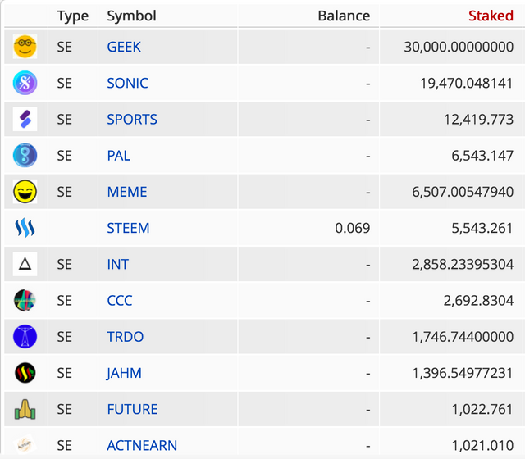Sort the table by Staked column
525x459 pixels.
[x=491, y=16]
